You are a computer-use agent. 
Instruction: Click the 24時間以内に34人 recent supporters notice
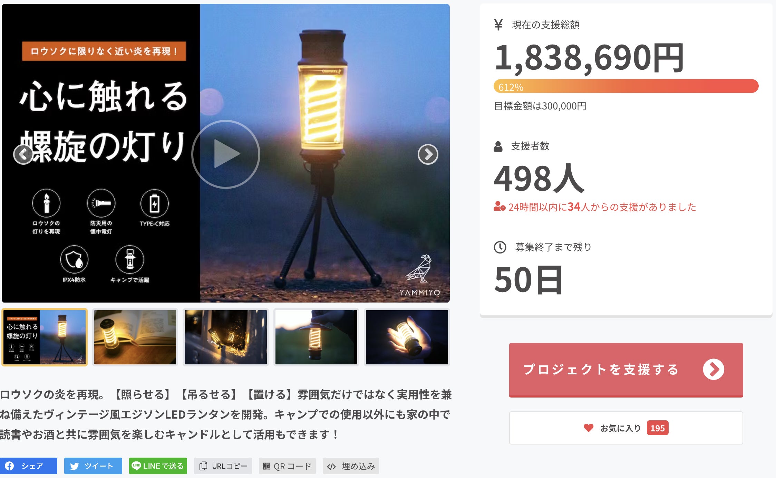tap(595, 207)
